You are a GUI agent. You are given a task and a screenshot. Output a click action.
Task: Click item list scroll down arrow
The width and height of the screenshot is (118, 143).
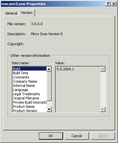click(49, 109)
